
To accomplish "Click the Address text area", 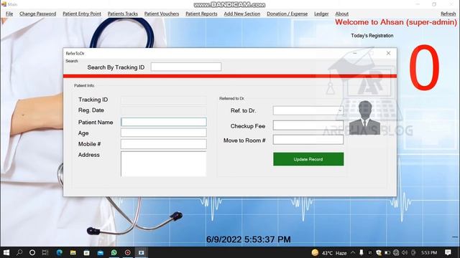I will point(164,164).
